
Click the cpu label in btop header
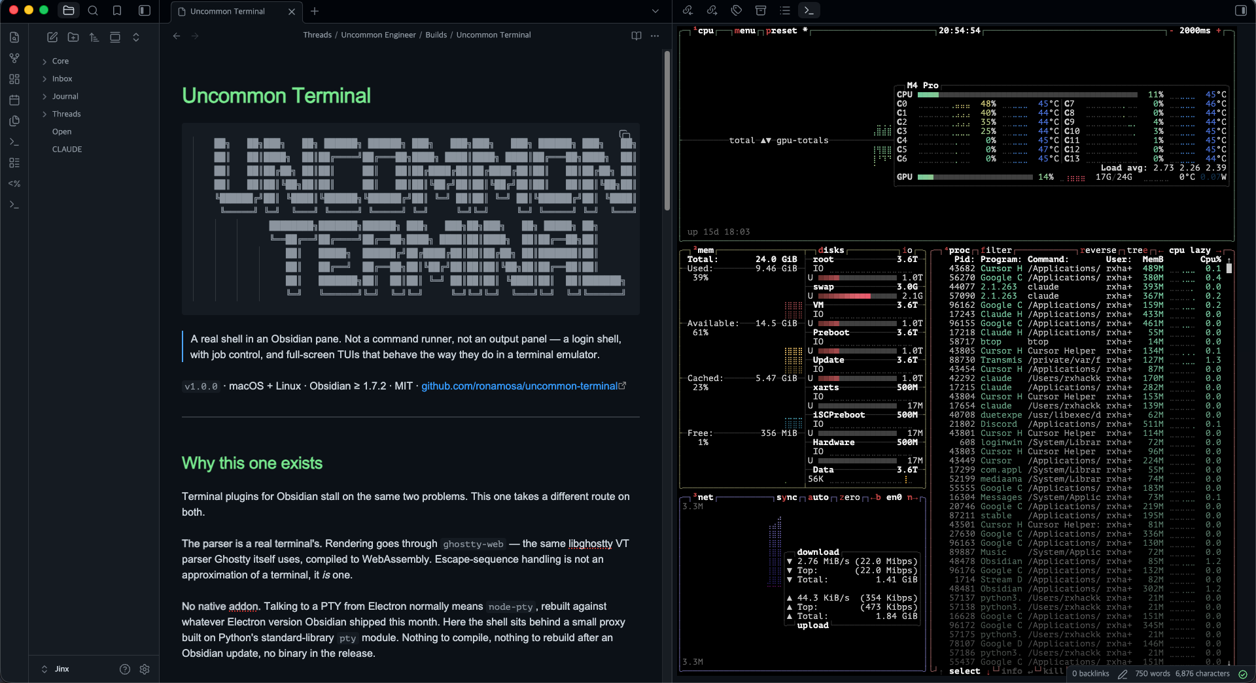(705, 31)
